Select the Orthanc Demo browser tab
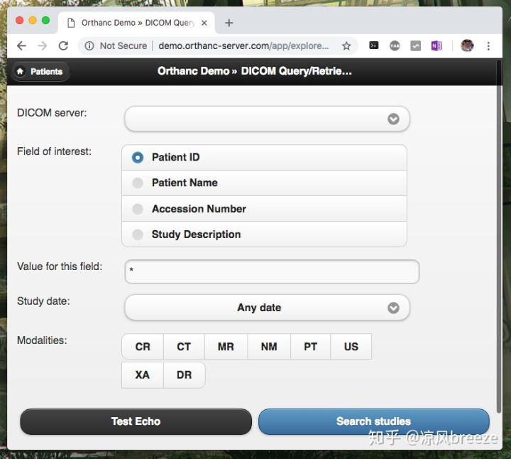This screenshot has height=459, width=511. [137, 23]
